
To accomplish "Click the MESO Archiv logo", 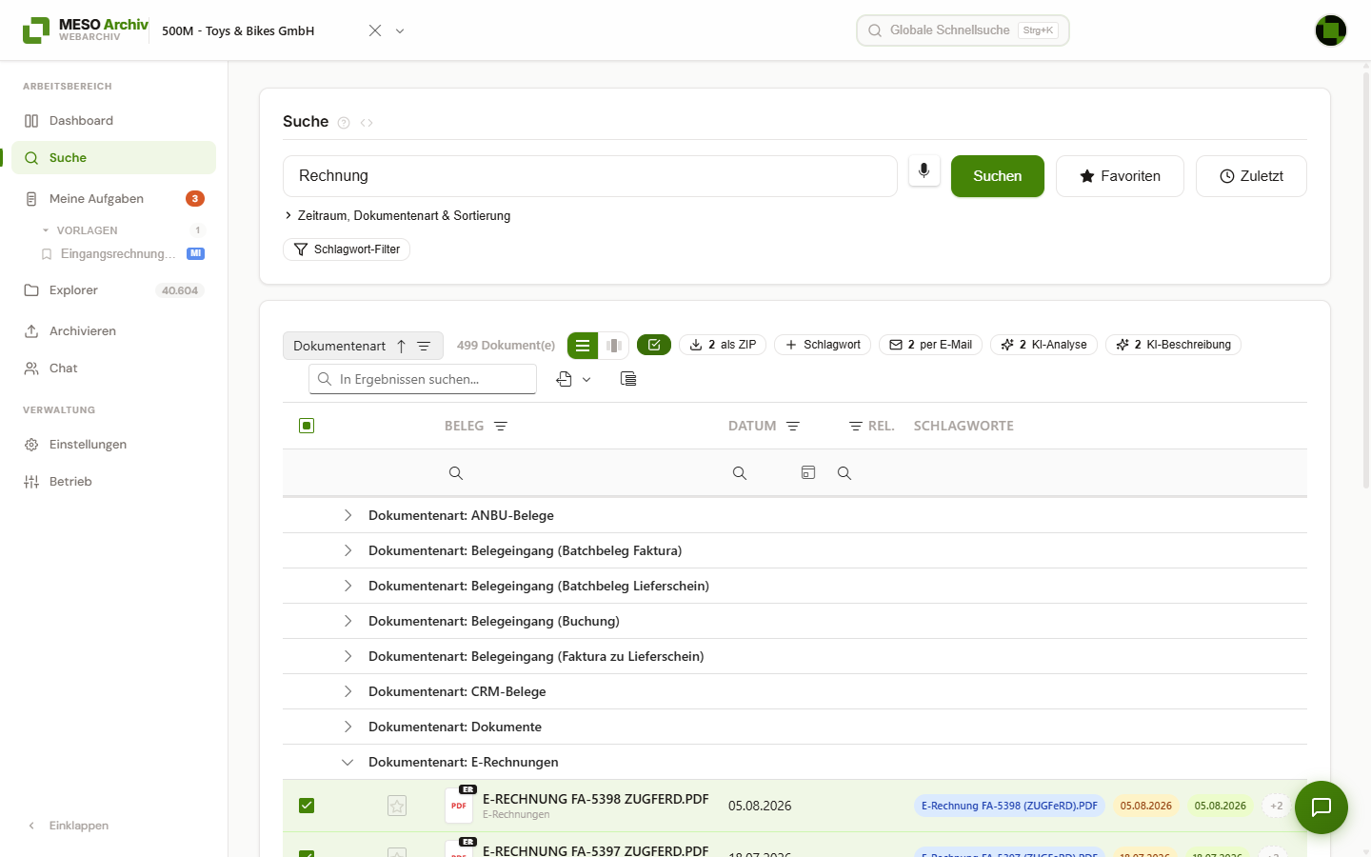I will pyautogui.click(x=86, y=30).
